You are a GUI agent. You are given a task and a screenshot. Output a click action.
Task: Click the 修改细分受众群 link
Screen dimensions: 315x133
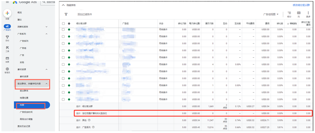(301, 5)
